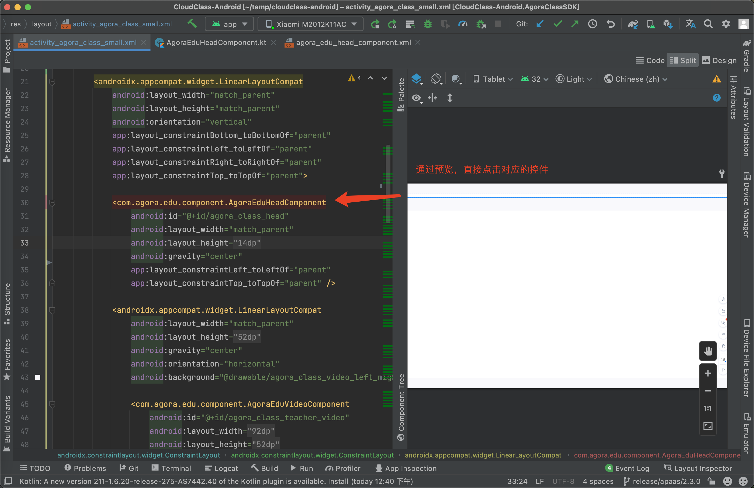This screenshot has width=754, height=488.
Task: Click the Debug app bug icon
Action: point(427,24)
